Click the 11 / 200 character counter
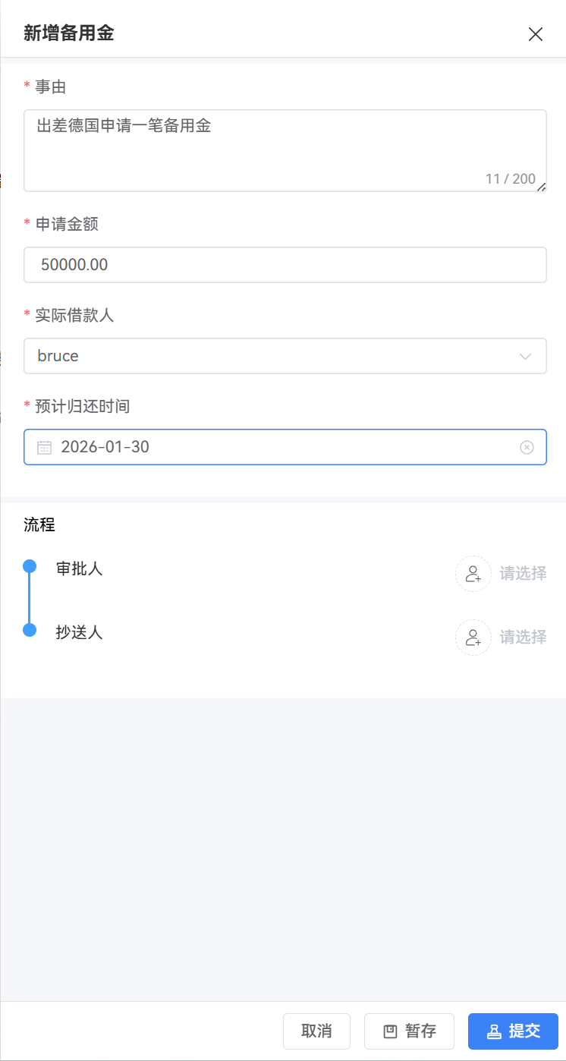This screenshot has height=1061, width=566. point(510,179)
